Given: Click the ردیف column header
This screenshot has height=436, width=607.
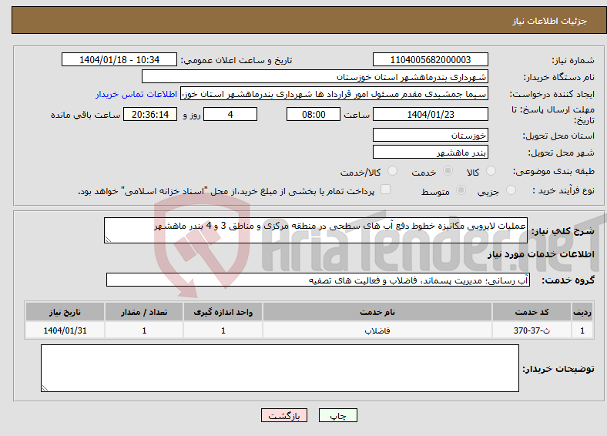Looking at the screenshot, I should click(x=582, y=312).
